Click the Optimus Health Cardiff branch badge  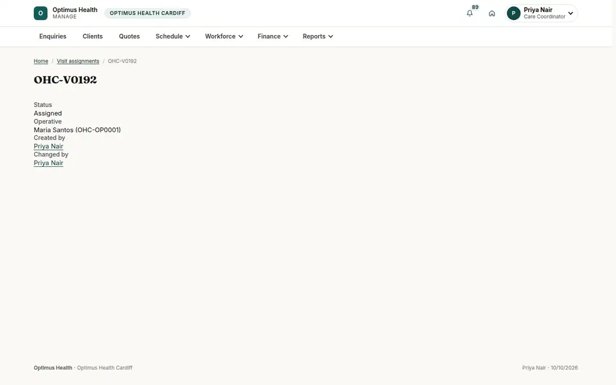point(147,13)
